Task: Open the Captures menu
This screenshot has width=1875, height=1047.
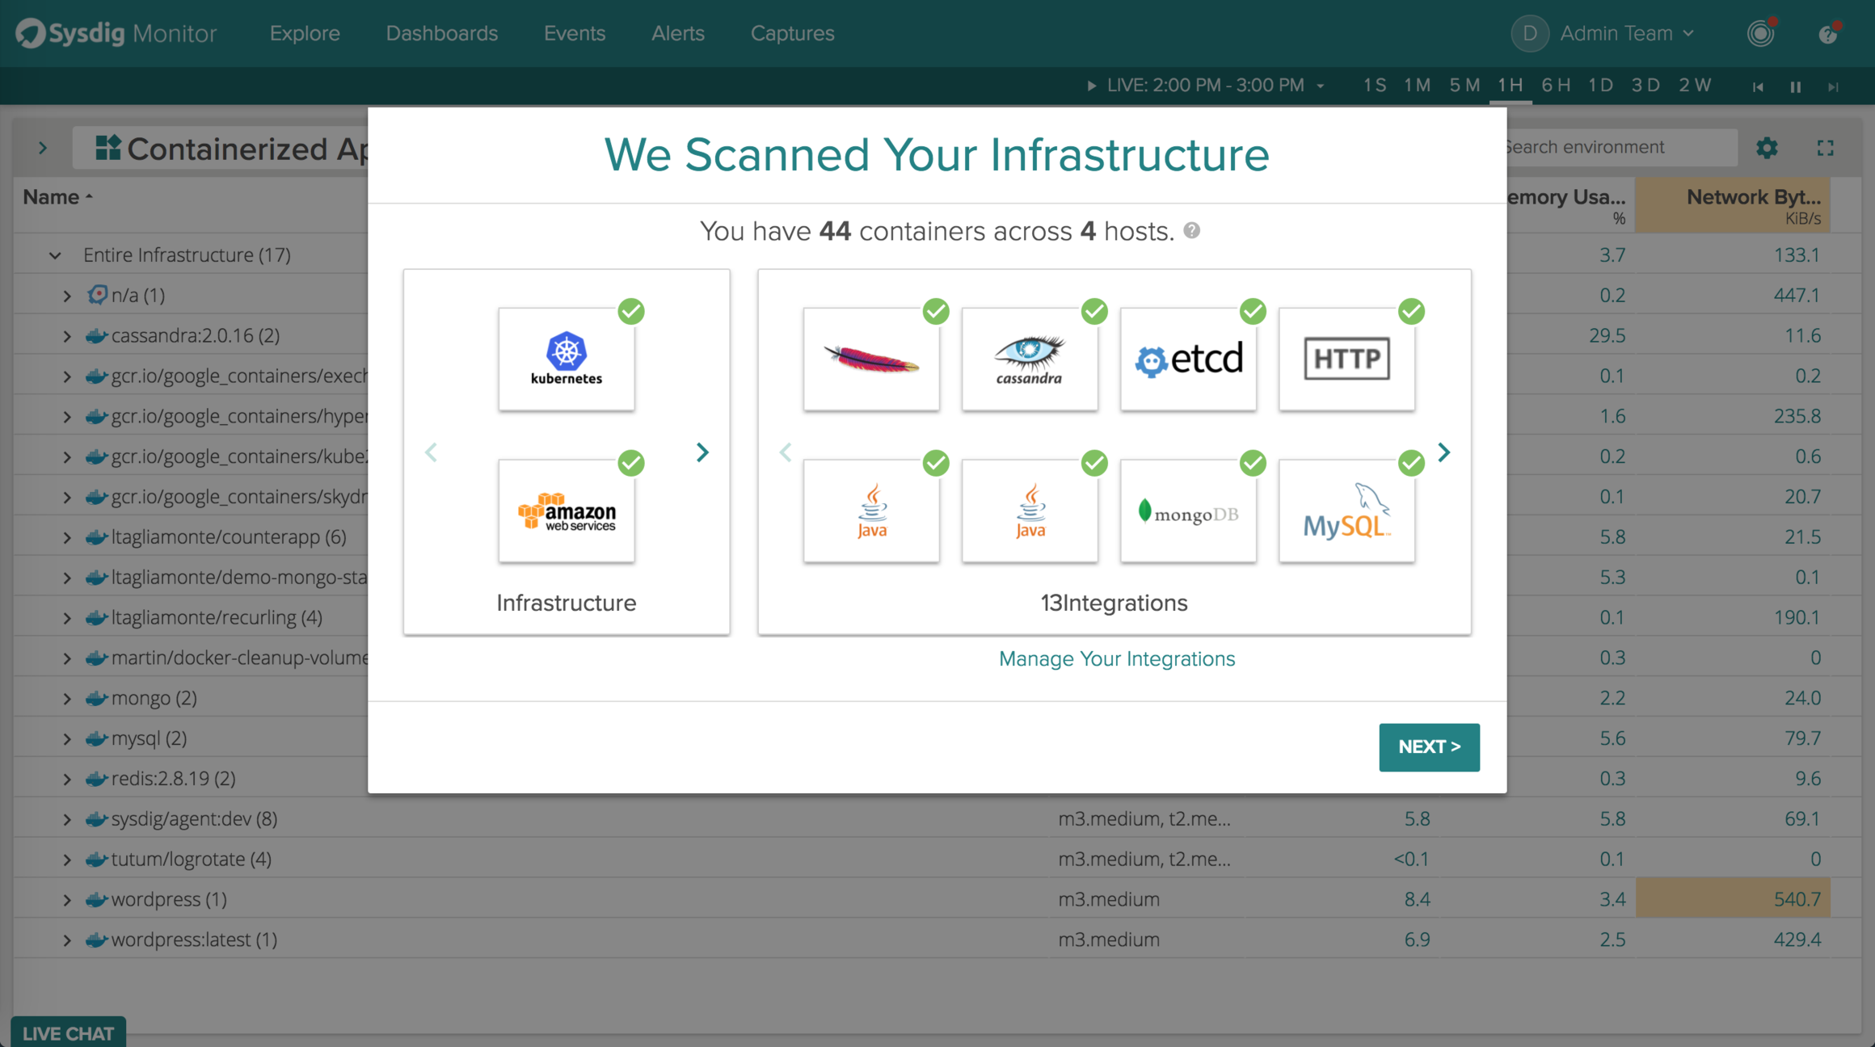Action: pyautogui.click(x=792, y=33)
